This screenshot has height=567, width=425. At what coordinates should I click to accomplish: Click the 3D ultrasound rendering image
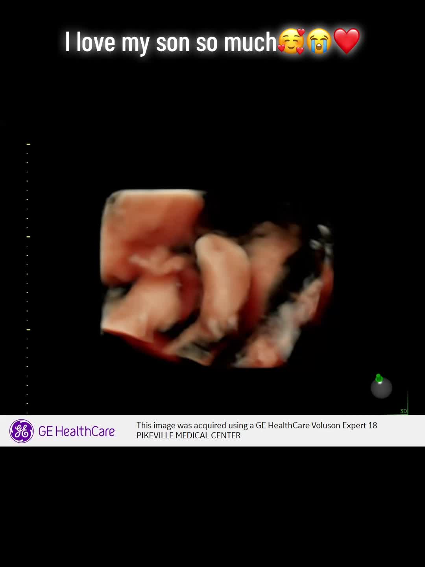216,278
